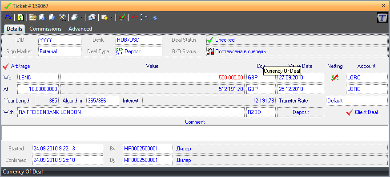This screenshot has height=177, width=390.
Task: Click the green refresh document icon
Action: pyautogui.click(x=20, y=17)
